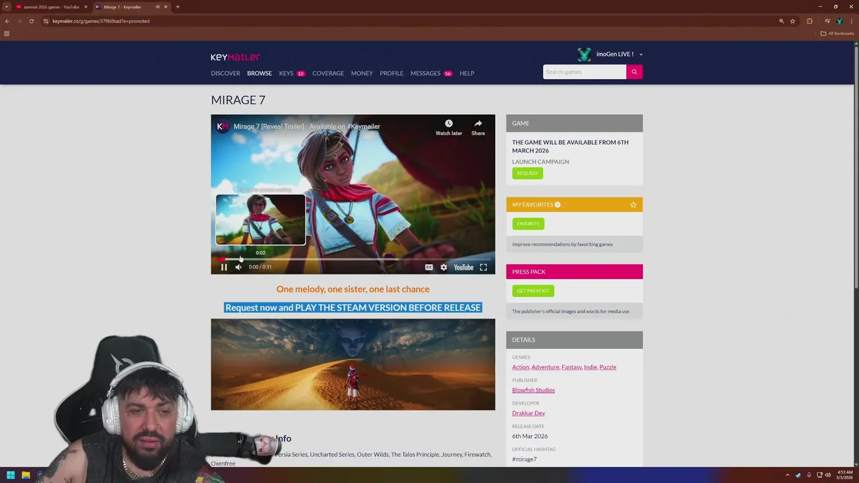This screenshot has width=859, height=483.
Task: Open video player settings gear
Action: point(444,267)
